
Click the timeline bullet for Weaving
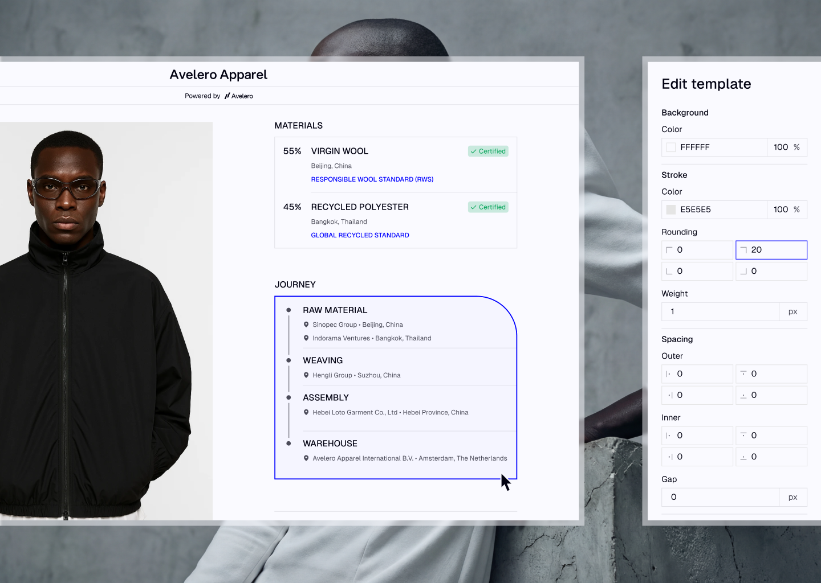click(288, 360)
